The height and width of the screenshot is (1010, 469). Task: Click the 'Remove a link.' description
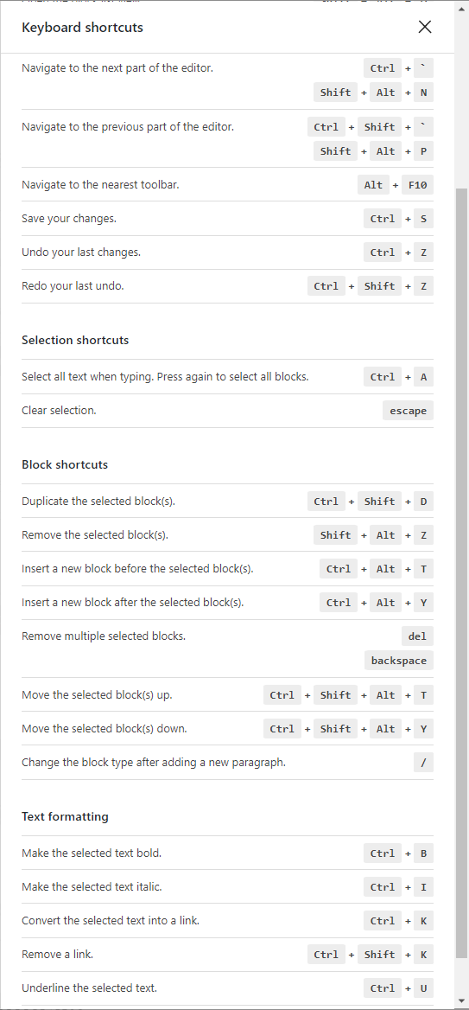coord(57,954)
